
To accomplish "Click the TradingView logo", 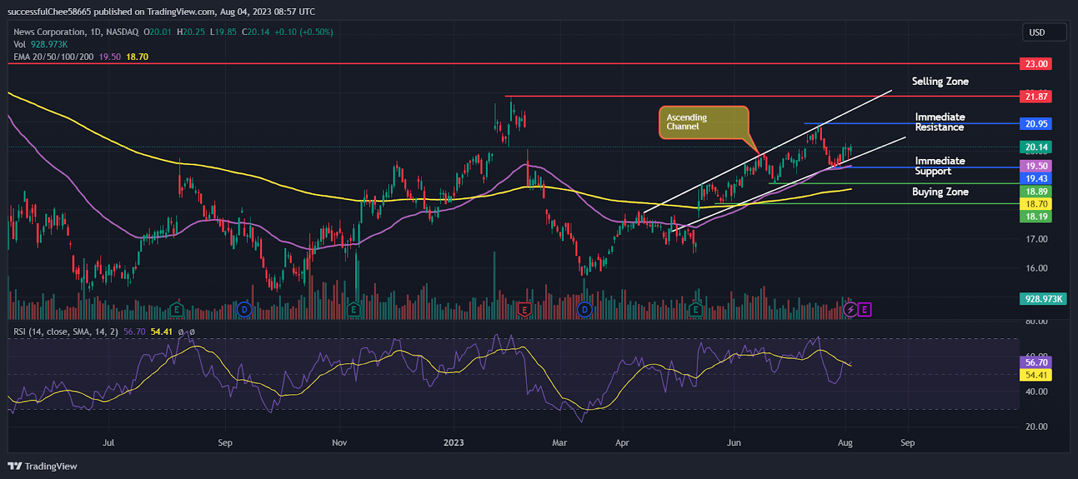I will click(x=42, y=466).
